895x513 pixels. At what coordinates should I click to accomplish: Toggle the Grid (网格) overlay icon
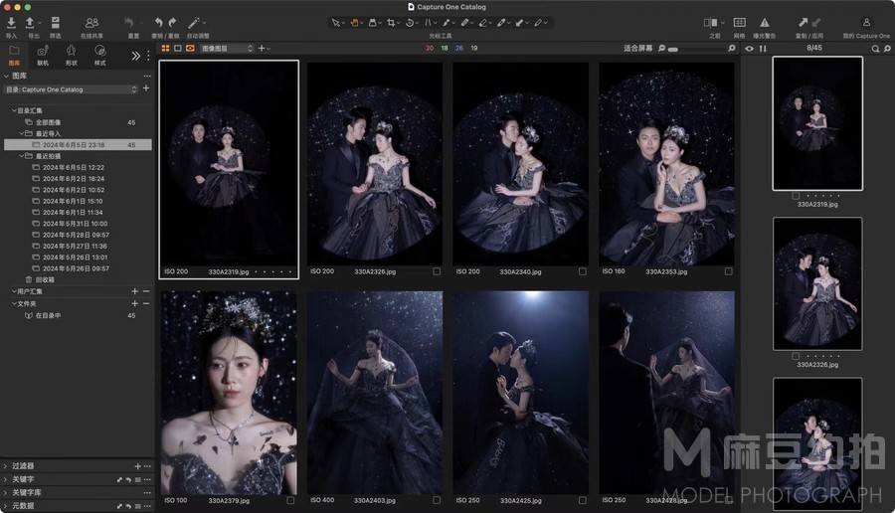(739, 23)
